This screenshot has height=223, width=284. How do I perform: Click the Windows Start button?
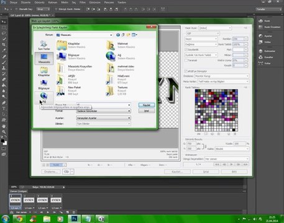(x=6, y=219)
